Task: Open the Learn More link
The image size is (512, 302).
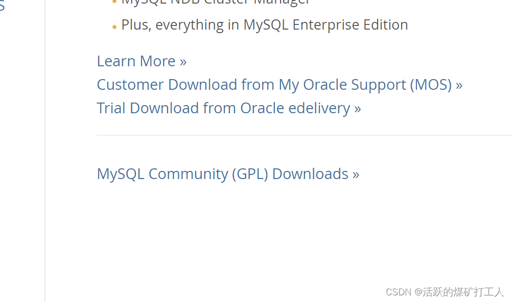Action: (136, 61)
